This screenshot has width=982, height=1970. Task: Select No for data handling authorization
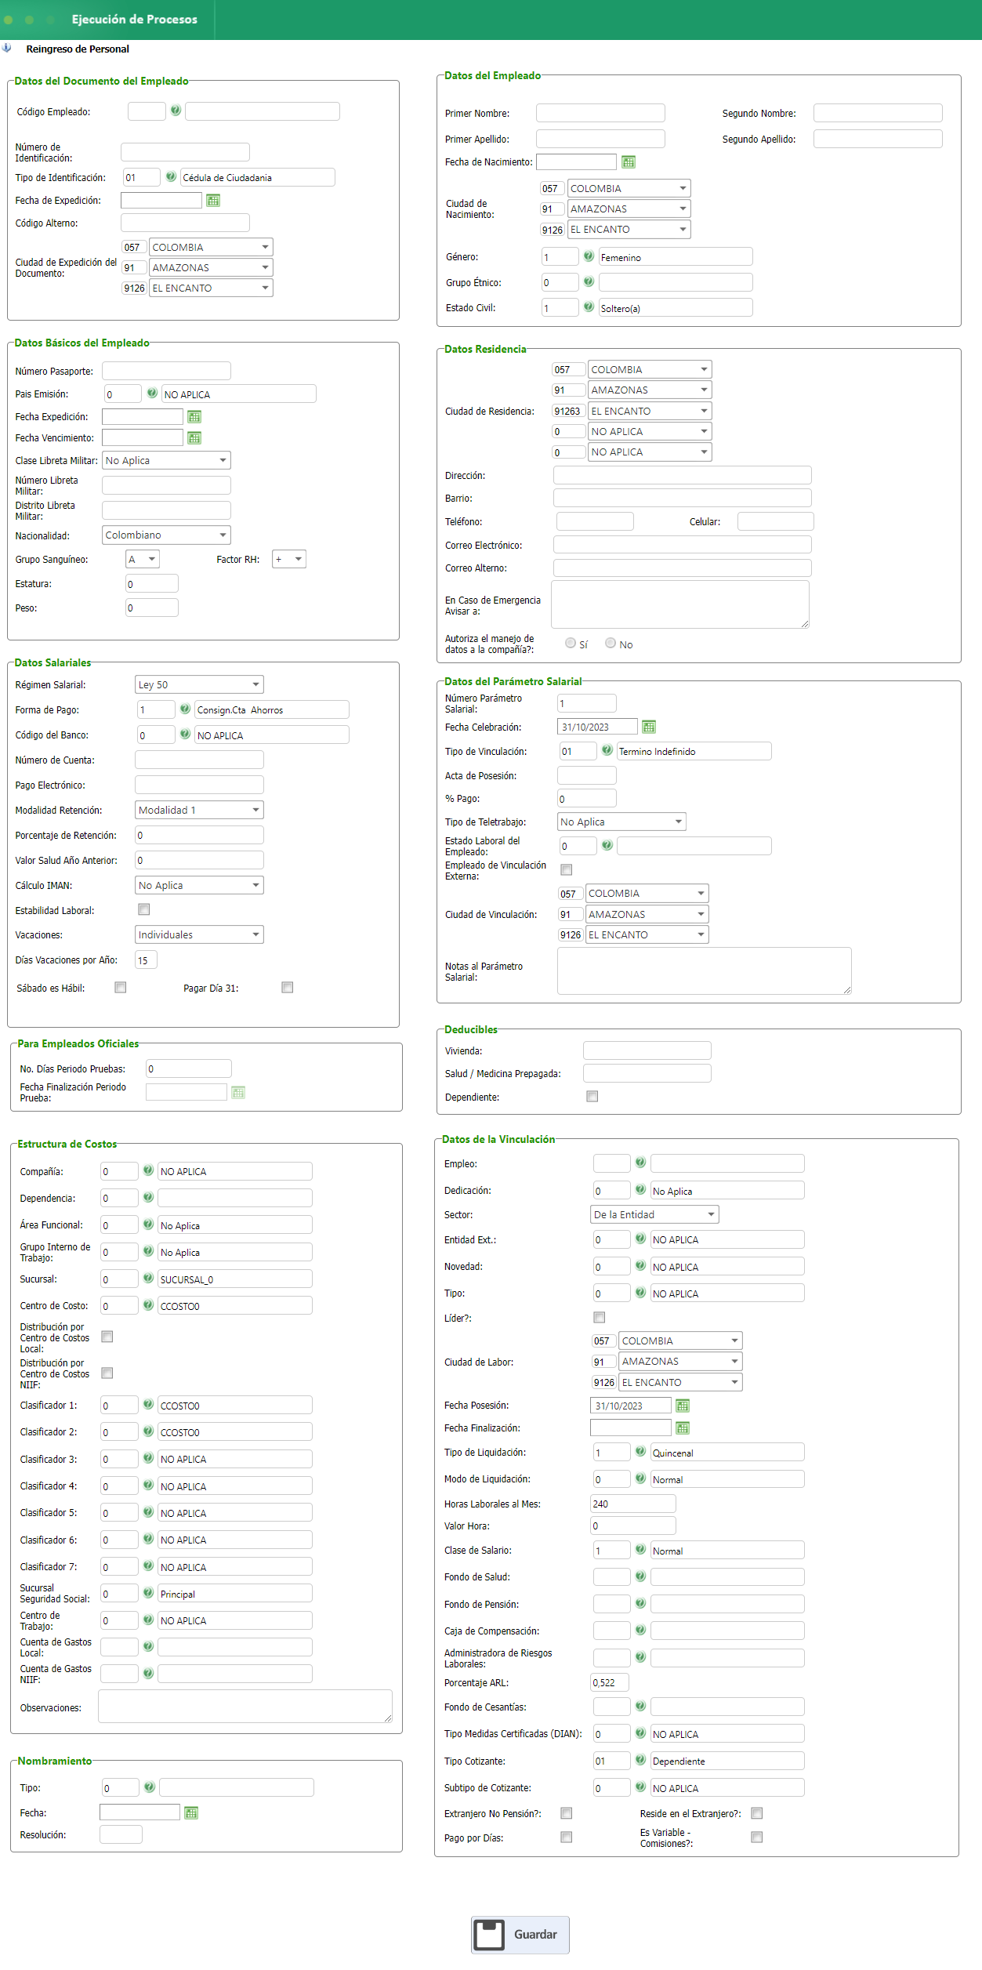[x=611, y=643]
